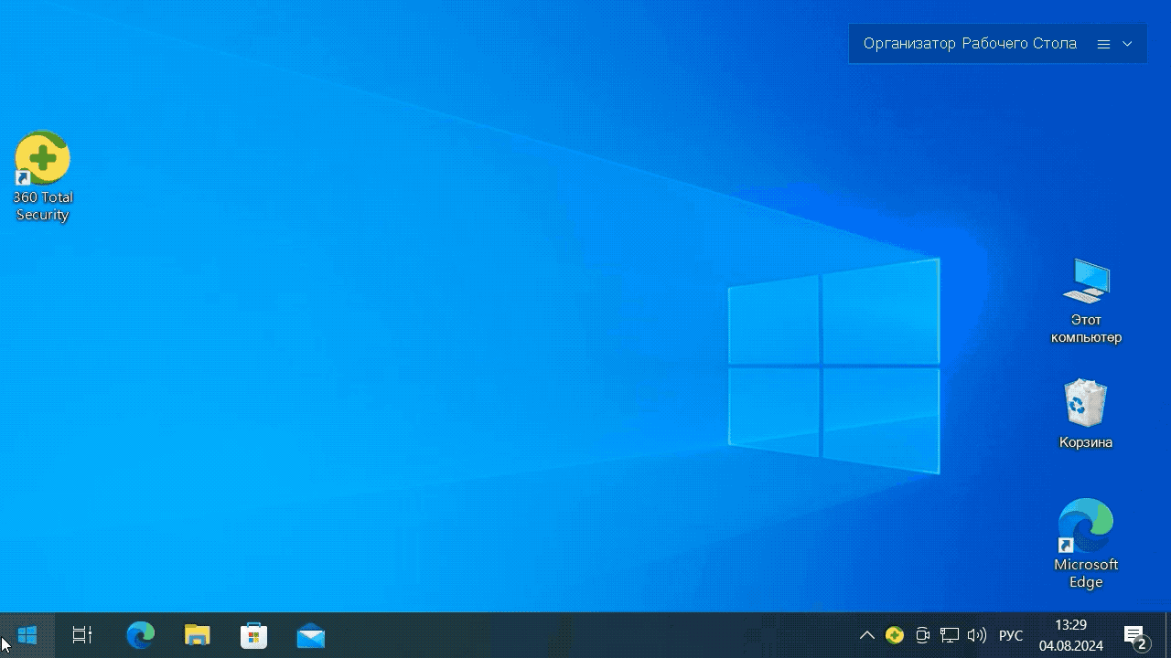The image size is (1171, 658).
Task: Open Task View on the taskbar
Action: click(x=82, y=635)
